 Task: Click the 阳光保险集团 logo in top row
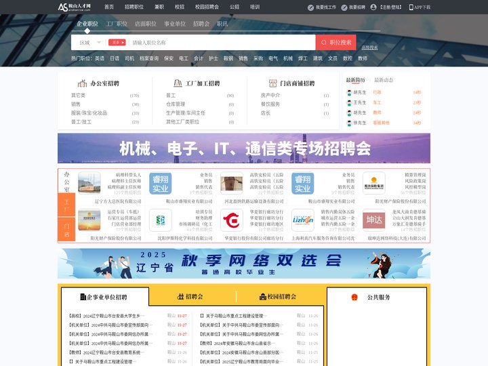[x=373, y=183]
